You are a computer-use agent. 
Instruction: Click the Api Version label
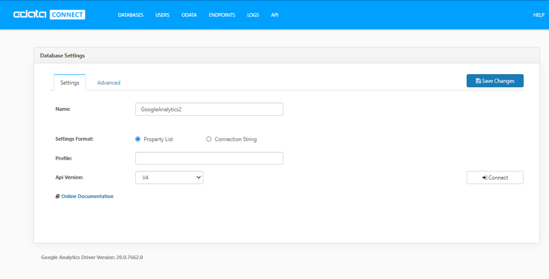point(69,177)
